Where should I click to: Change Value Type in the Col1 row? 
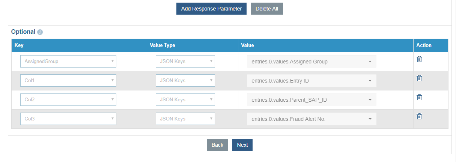pos(185,80)
